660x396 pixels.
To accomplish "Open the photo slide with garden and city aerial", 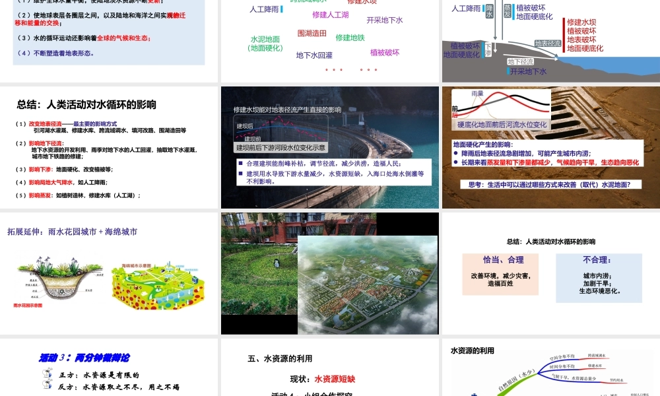I will tap(330, 273).
